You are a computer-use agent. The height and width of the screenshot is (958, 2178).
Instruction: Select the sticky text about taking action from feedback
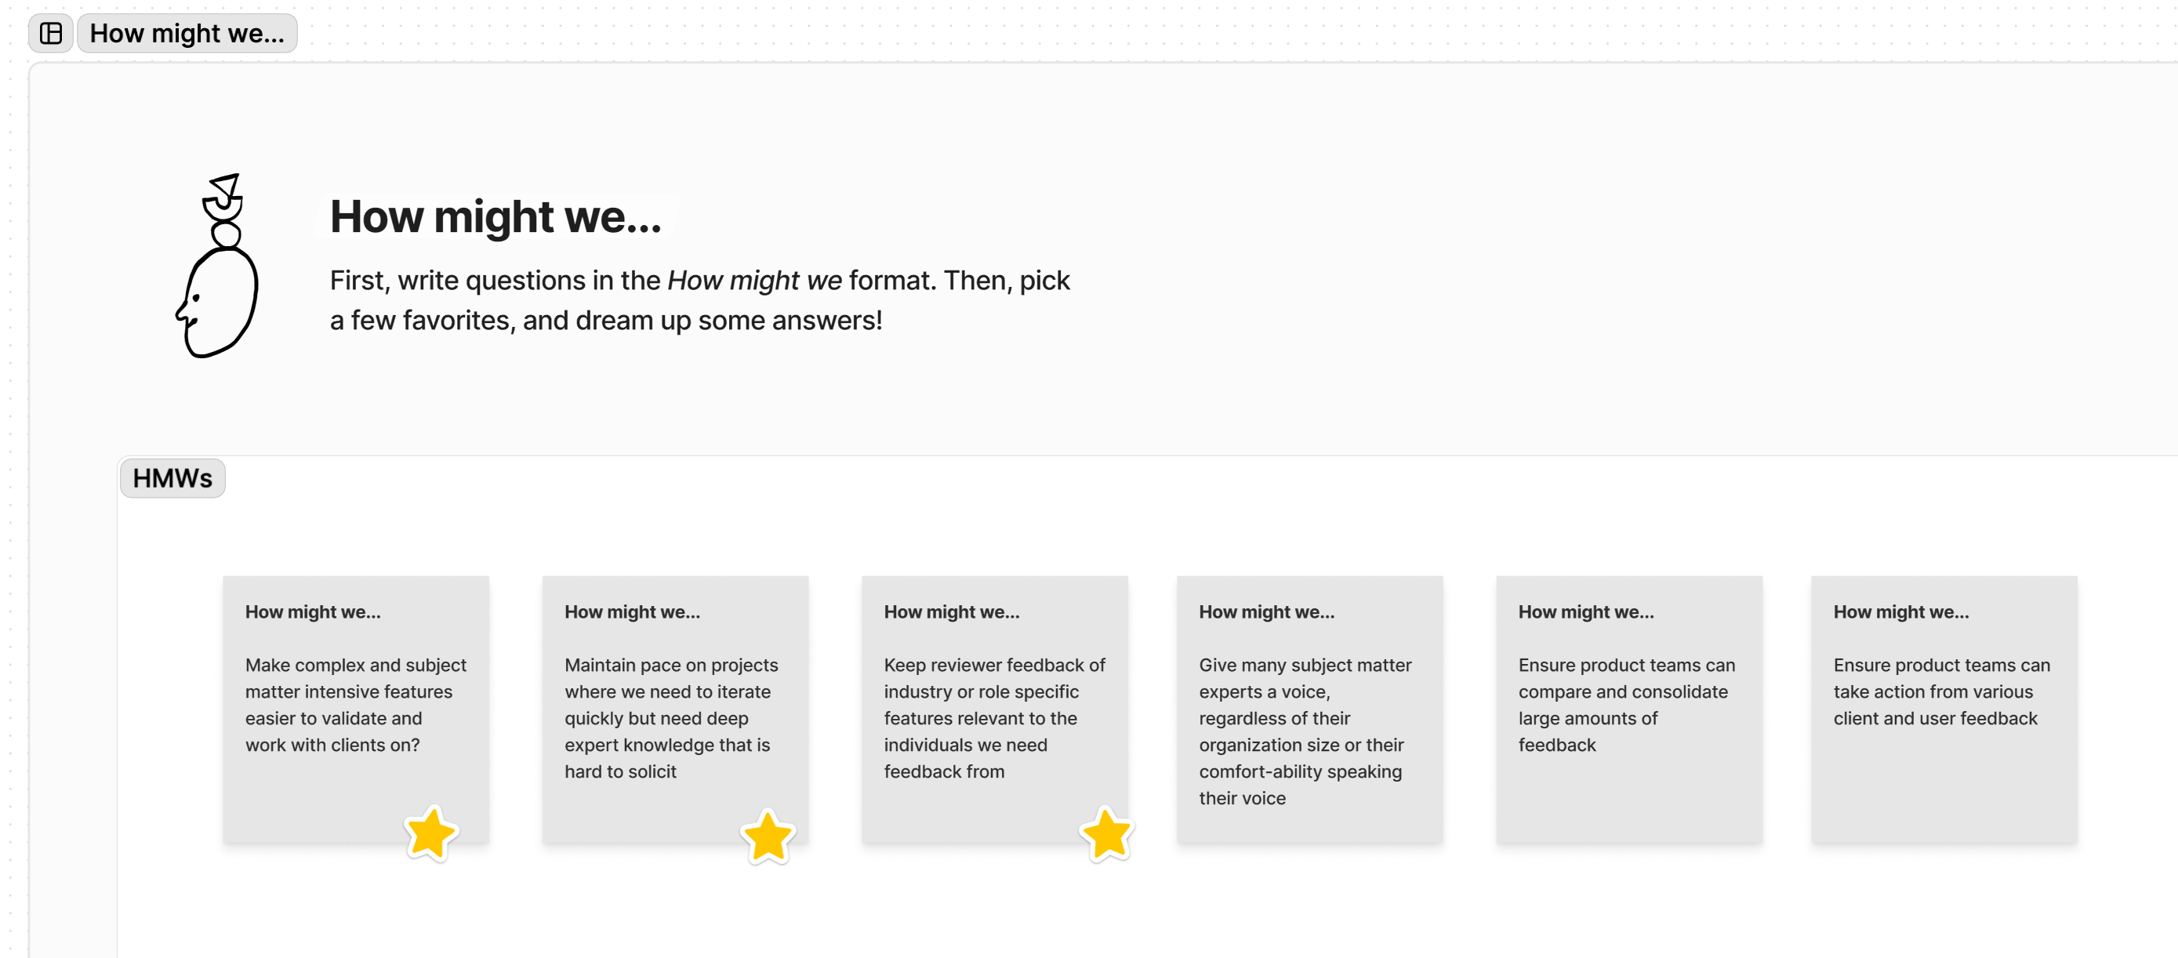(1941, 691)
